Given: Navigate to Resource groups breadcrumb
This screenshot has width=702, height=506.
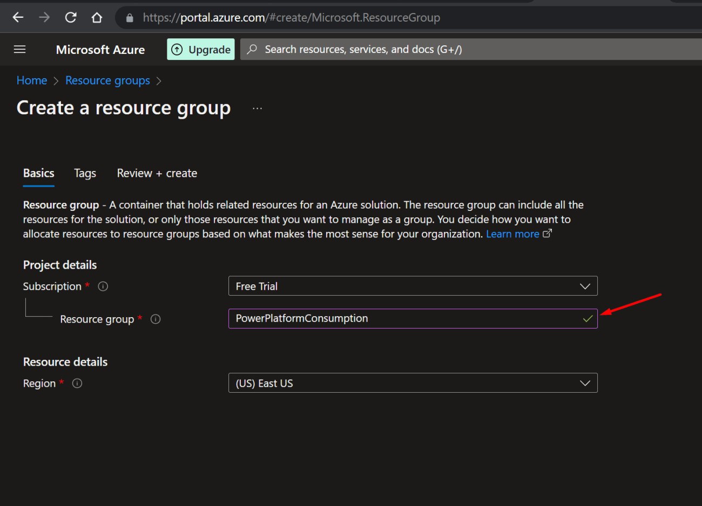Looking at the screenshot, I should coord(107,80).
